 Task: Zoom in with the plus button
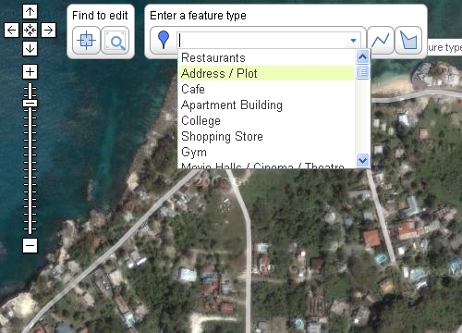(x=30, y=72)
